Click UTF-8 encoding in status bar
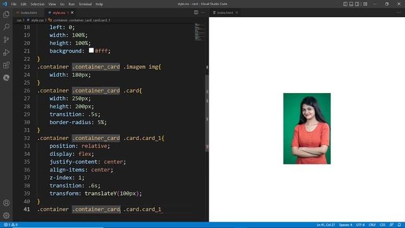The image size is (405, 228). (x=360, y=225)
